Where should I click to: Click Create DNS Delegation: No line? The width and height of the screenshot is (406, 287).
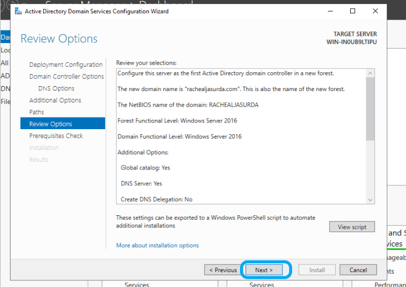click(157, 199)
